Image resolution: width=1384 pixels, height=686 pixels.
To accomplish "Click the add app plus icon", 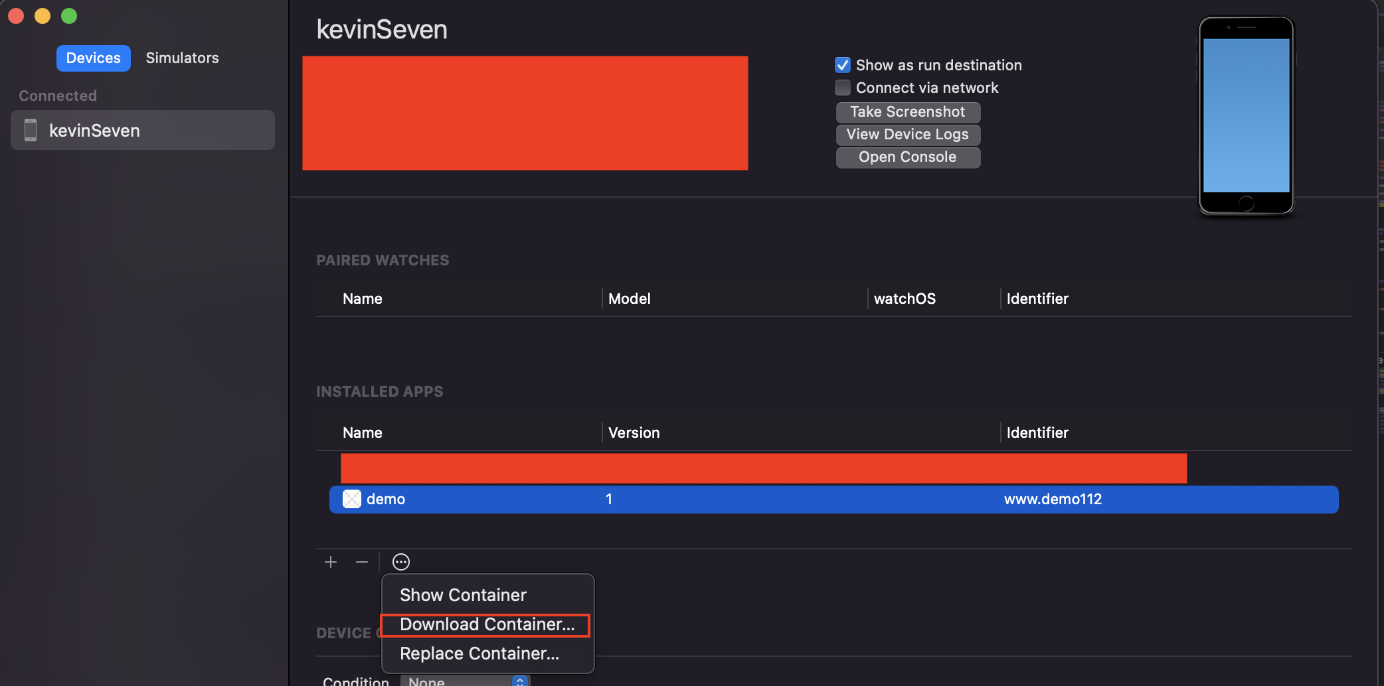I will [331, 562].
